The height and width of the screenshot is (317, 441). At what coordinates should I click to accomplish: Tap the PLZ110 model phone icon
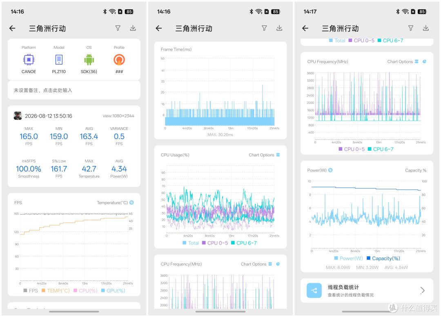tap(59, 60)
